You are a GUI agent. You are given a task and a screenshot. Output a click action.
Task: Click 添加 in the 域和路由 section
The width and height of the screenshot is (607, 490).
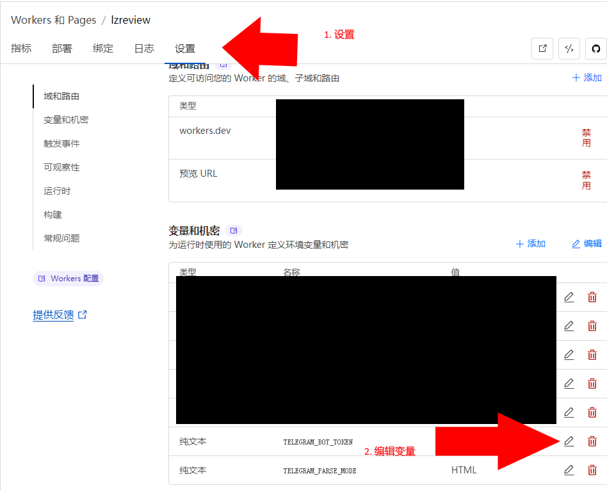pos(587,78)
